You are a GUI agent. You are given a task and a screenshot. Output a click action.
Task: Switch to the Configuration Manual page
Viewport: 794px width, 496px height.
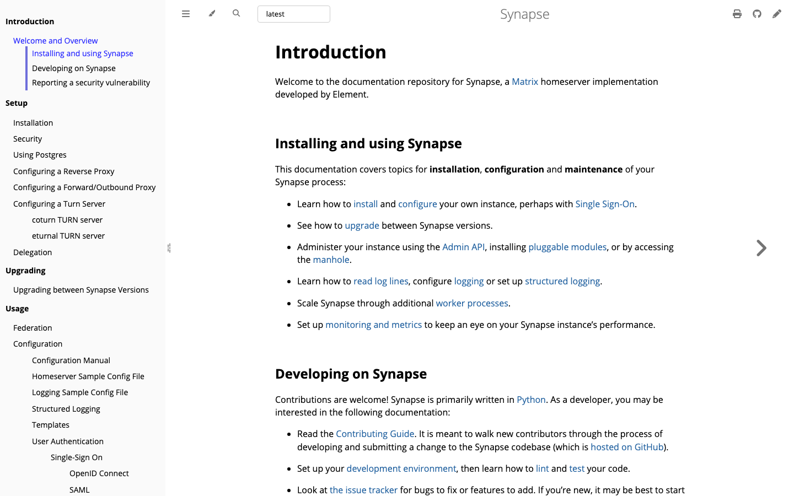point(71,360)
